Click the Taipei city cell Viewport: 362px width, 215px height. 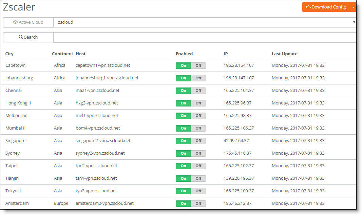11,165
